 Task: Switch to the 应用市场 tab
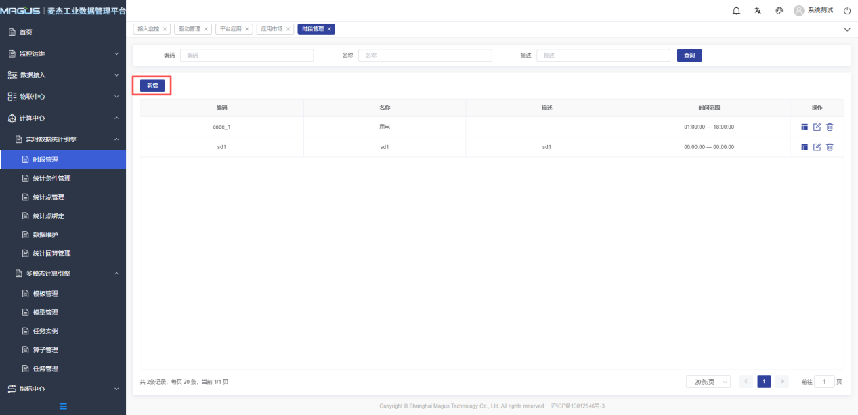click(272, 29)
